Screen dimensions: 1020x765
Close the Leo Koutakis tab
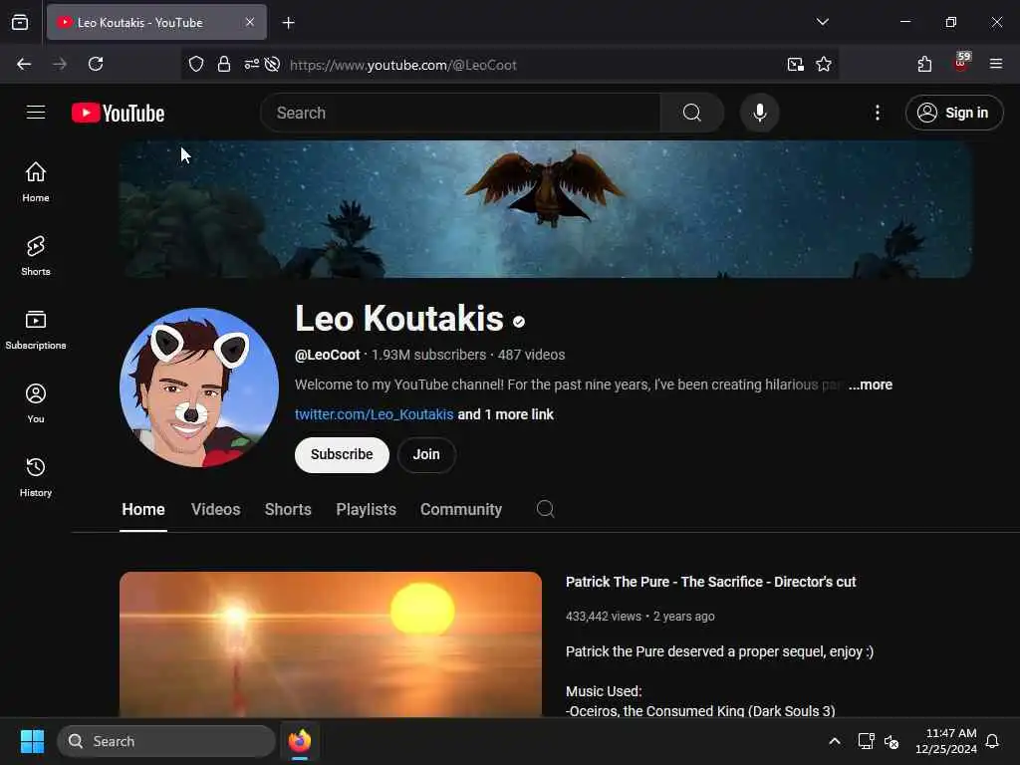point(250,22)
